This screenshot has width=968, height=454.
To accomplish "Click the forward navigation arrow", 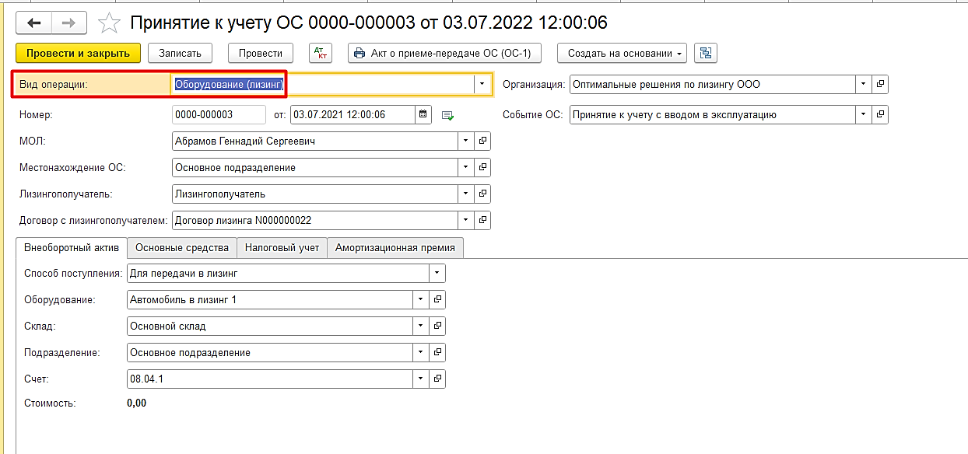I will pyautogui.click(x=68, y=23).
